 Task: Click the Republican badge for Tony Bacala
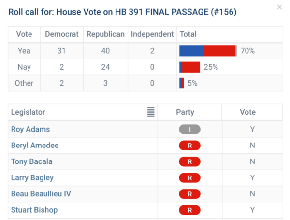[x=189, y=161]
